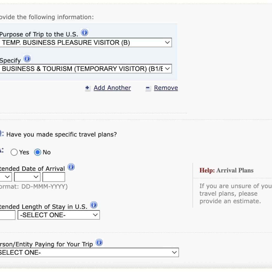The width and height of the screenshot is (272, 272).
Task: Select No for specific travel plans
Action: (38, 152)
